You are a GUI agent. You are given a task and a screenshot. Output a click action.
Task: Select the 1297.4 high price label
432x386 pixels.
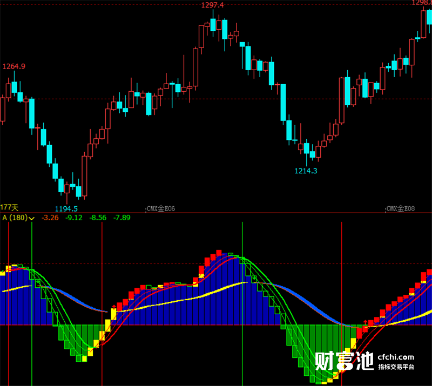(212, 5)
